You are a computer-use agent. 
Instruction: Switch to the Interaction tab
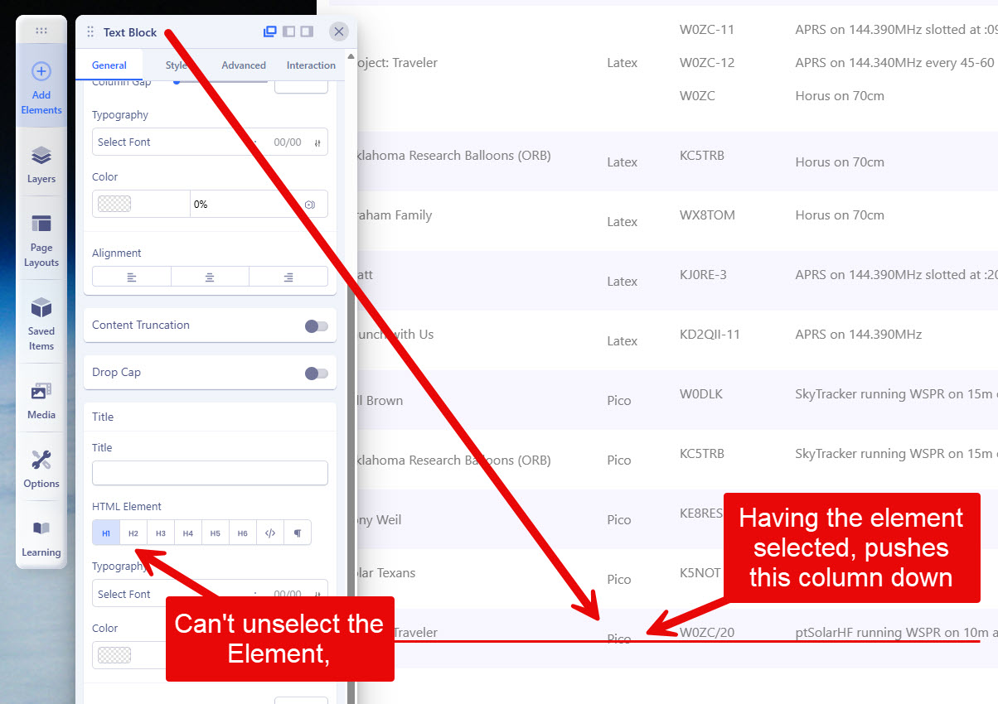pyautogui.click(x=311, y=65)
